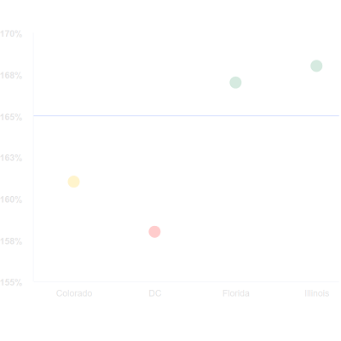The height and width of the screenshot is (341, 341).
Task: Click the horizontal x-axis baseline
Action: pyautogui.click(x=187, y=281)
